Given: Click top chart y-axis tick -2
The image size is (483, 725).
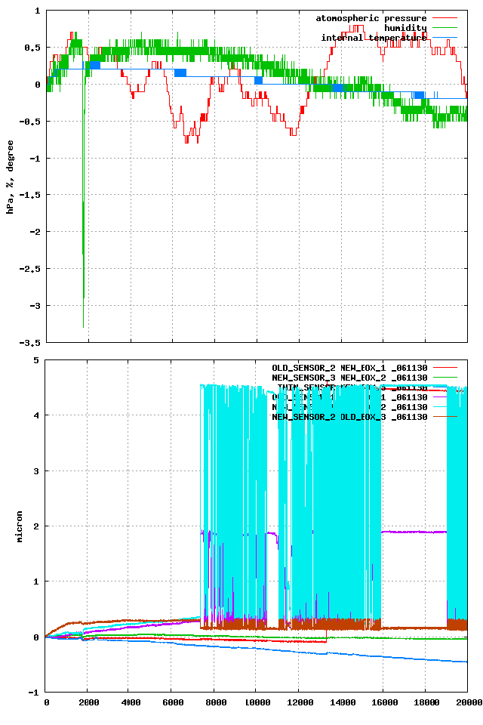Looking at the screenshot, I should pos(35,232).
